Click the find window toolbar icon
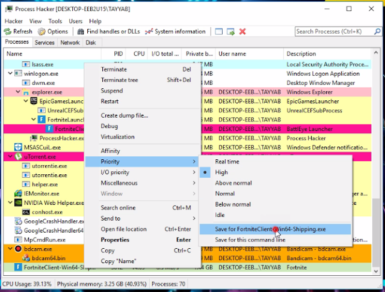The width and height of the screenshot is (385, 292). [x=218, y=31]
